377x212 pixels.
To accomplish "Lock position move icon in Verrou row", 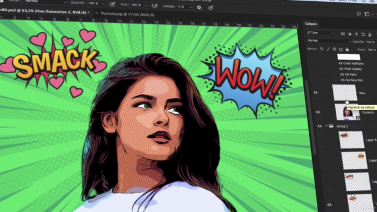I will coord(335,49).
